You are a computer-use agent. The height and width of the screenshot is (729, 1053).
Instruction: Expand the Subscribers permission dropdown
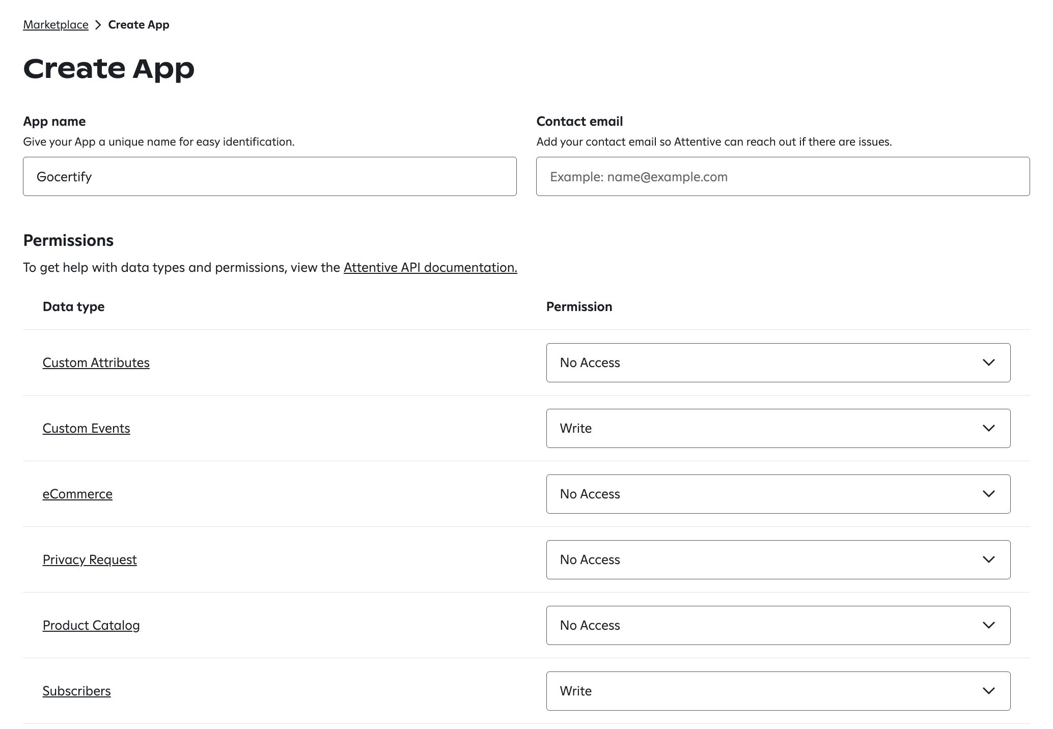pos(778,691)
